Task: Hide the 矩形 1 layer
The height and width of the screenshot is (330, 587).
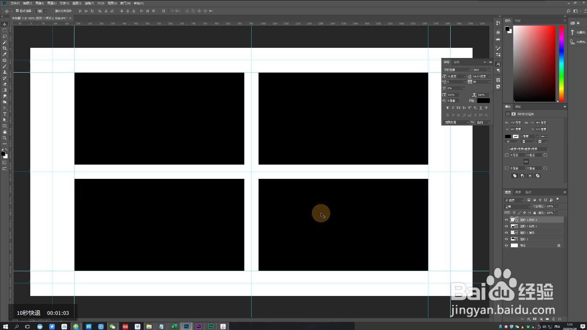Action: [506, 239]
